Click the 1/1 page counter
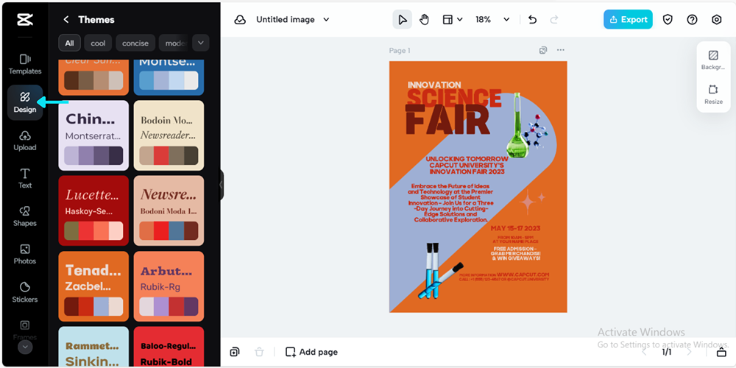Screen dimensions: 736x368 667,352
